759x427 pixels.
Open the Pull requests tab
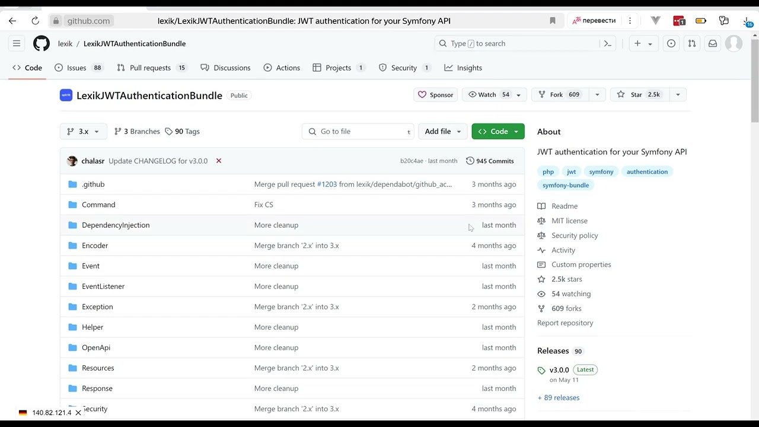pyautogui.click(x=152, y=68)
